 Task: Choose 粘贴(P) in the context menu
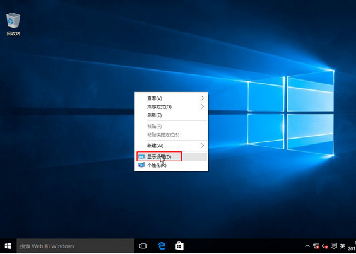click(x=171, y=126)
